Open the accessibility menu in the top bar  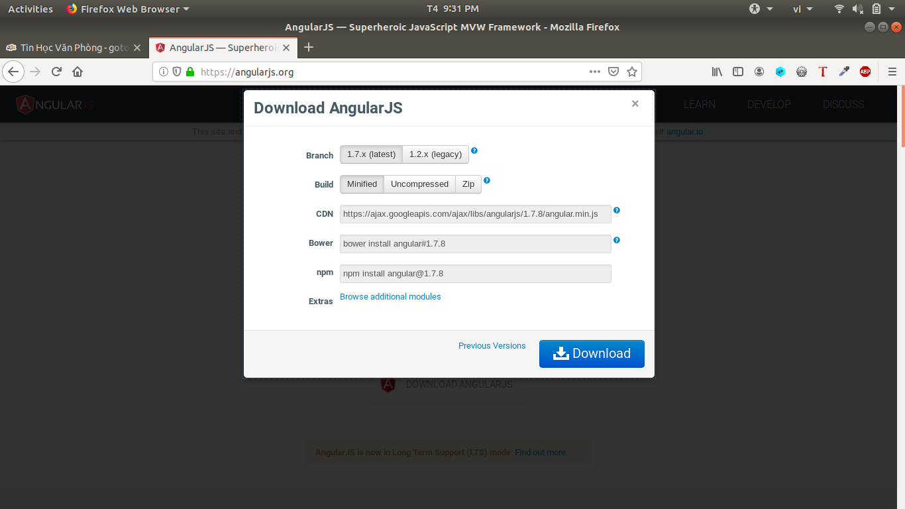pos(761,9)
